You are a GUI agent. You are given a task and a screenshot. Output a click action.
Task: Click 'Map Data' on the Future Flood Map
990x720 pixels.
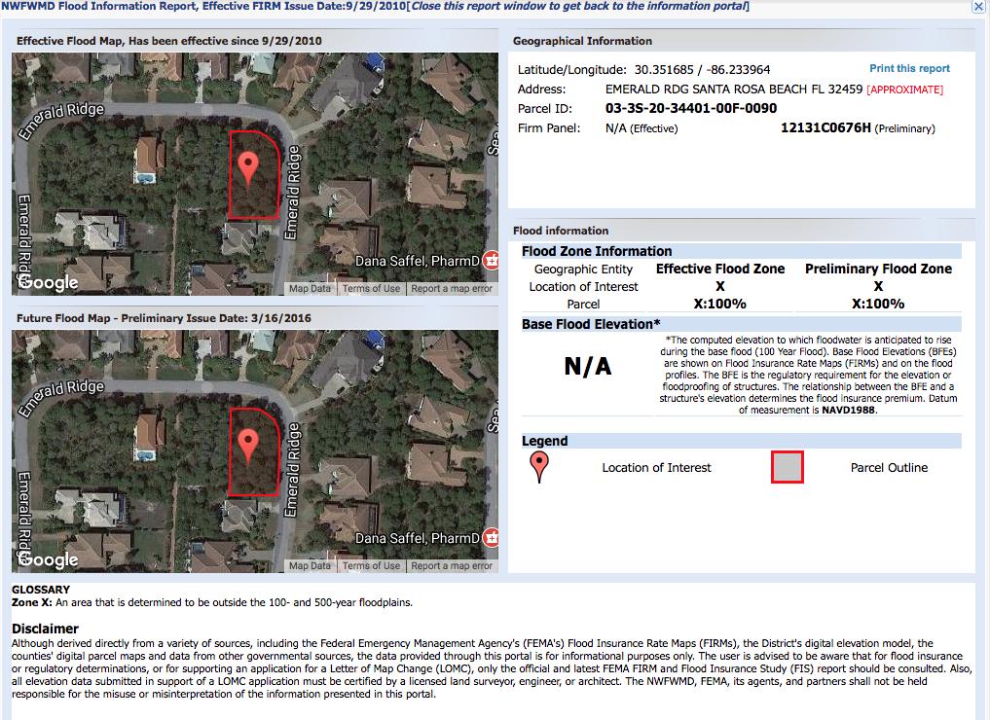click(310, 566)
